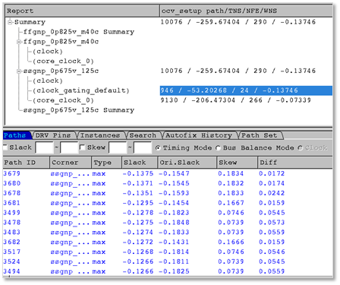
Task: Switch to the Path Set tab
Action: [260, 135]
